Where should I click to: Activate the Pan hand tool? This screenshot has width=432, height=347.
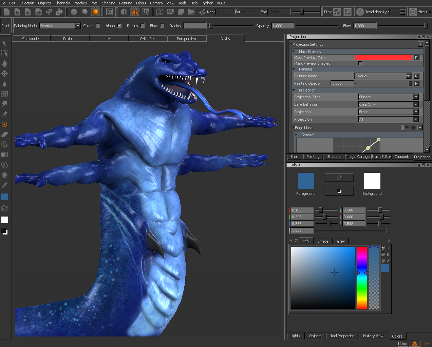(4, 63)
